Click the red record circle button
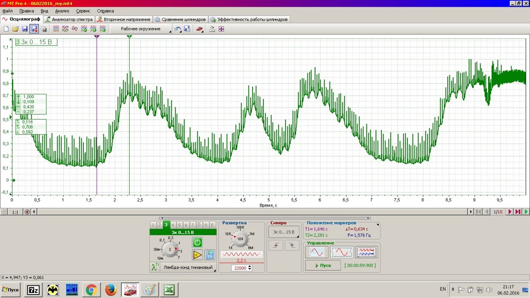Viewport: 530px width, 298px height. coord(27,212)
